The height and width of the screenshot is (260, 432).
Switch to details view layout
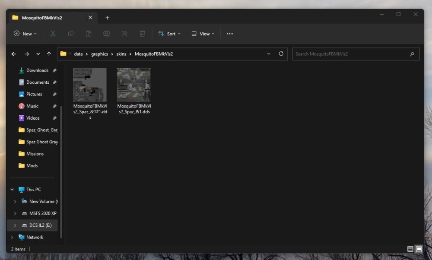pyautogui.click(x=410, y=249)
